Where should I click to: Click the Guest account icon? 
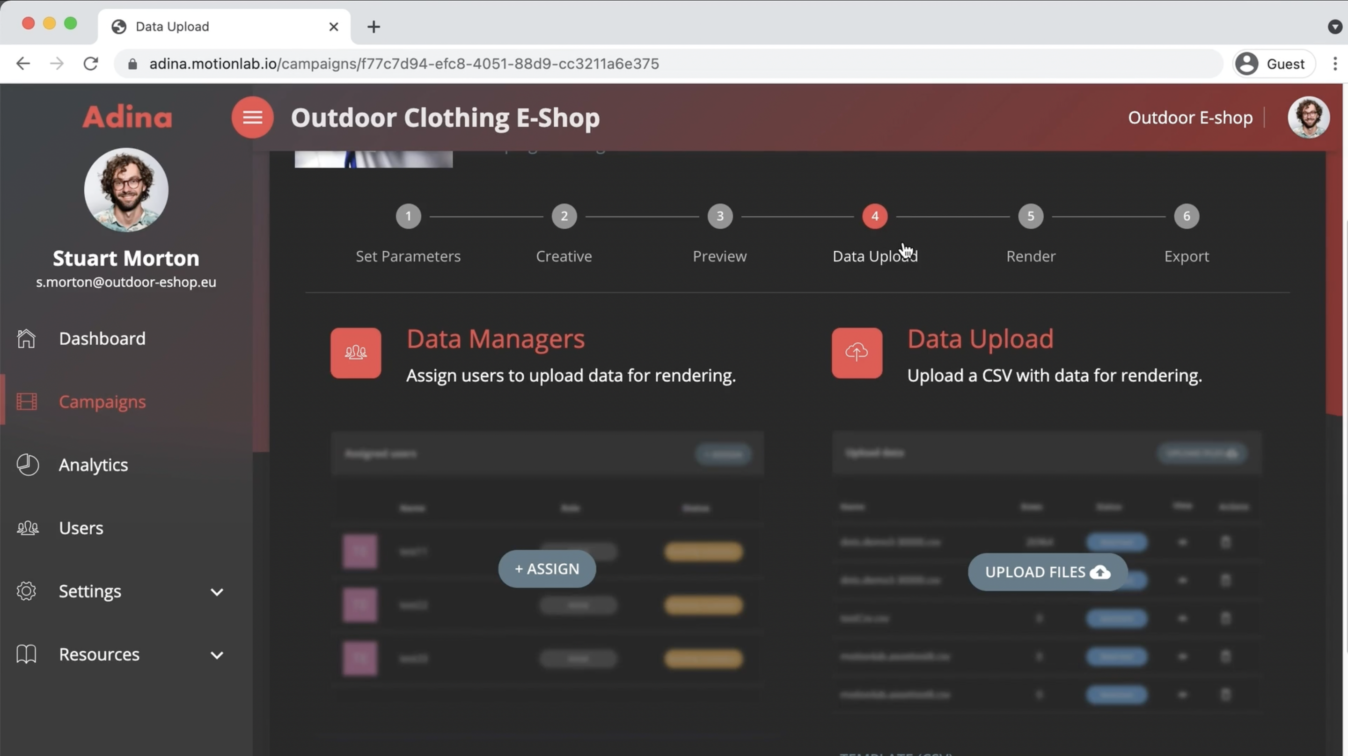pos(1247,64)
